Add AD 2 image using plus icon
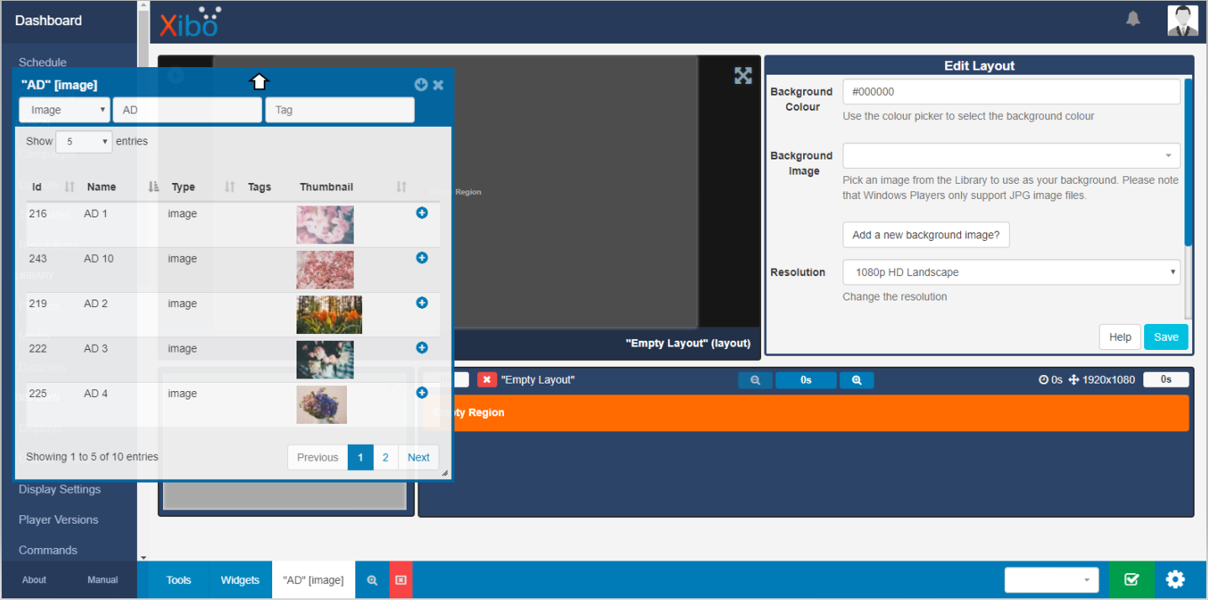The image size is (1208, 600). [422, 303]
